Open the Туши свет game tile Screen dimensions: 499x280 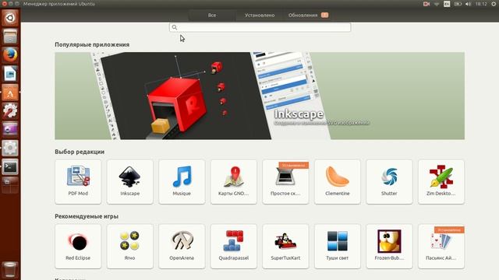pyautogui.click(x=338, y=247)
